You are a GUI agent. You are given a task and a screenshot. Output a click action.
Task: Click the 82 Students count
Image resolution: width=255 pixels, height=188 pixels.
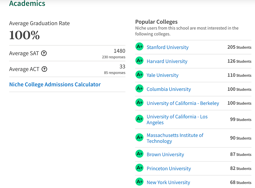(x=241, y=168)
